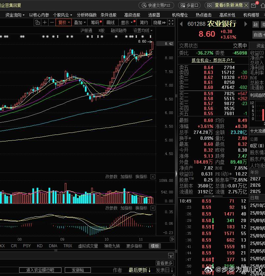Open 设置均线 dropdown

coord(143,30)
